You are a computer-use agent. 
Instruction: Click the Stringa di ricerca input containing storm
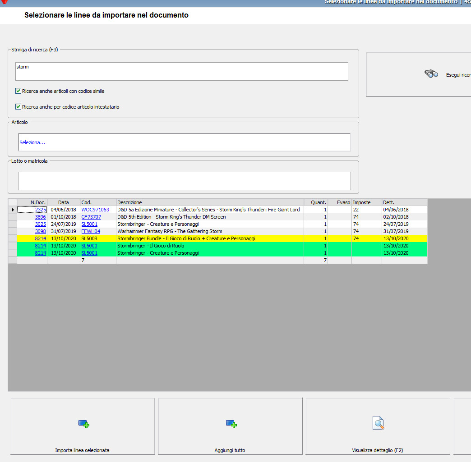click(182, 72)
